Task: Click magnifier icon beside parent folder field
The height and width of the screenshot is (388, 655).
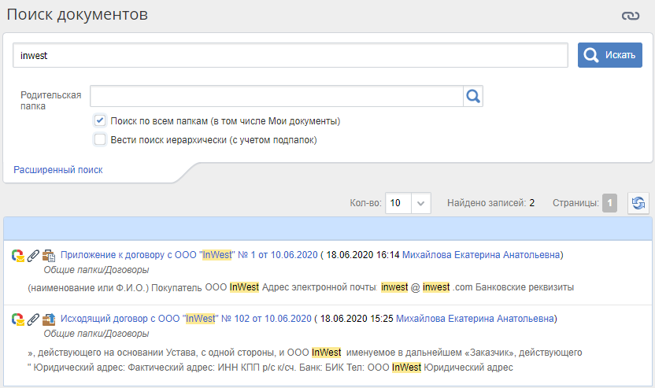Action: pyautogui.click(x=473, y=96)
